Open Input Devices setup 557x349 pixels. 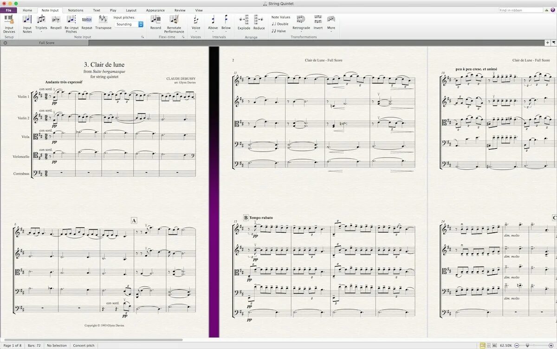pyautogui.click(x=9, y=23)
